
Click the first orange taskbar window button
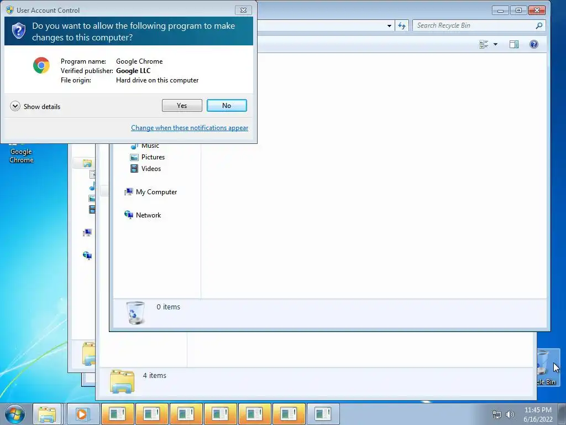[x=117, y=414]
